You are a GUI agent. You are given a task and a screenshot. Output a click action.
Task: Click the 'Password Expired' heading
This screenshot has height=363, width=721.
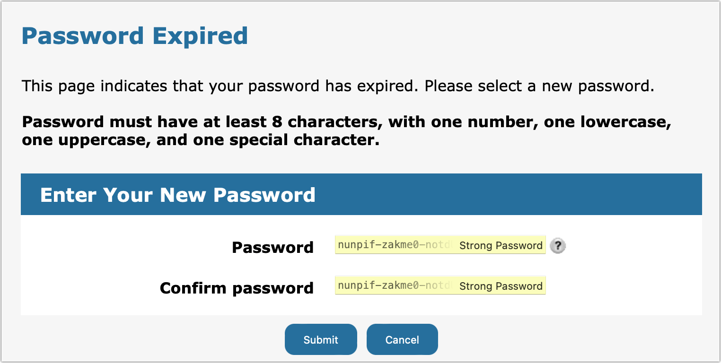134,35
